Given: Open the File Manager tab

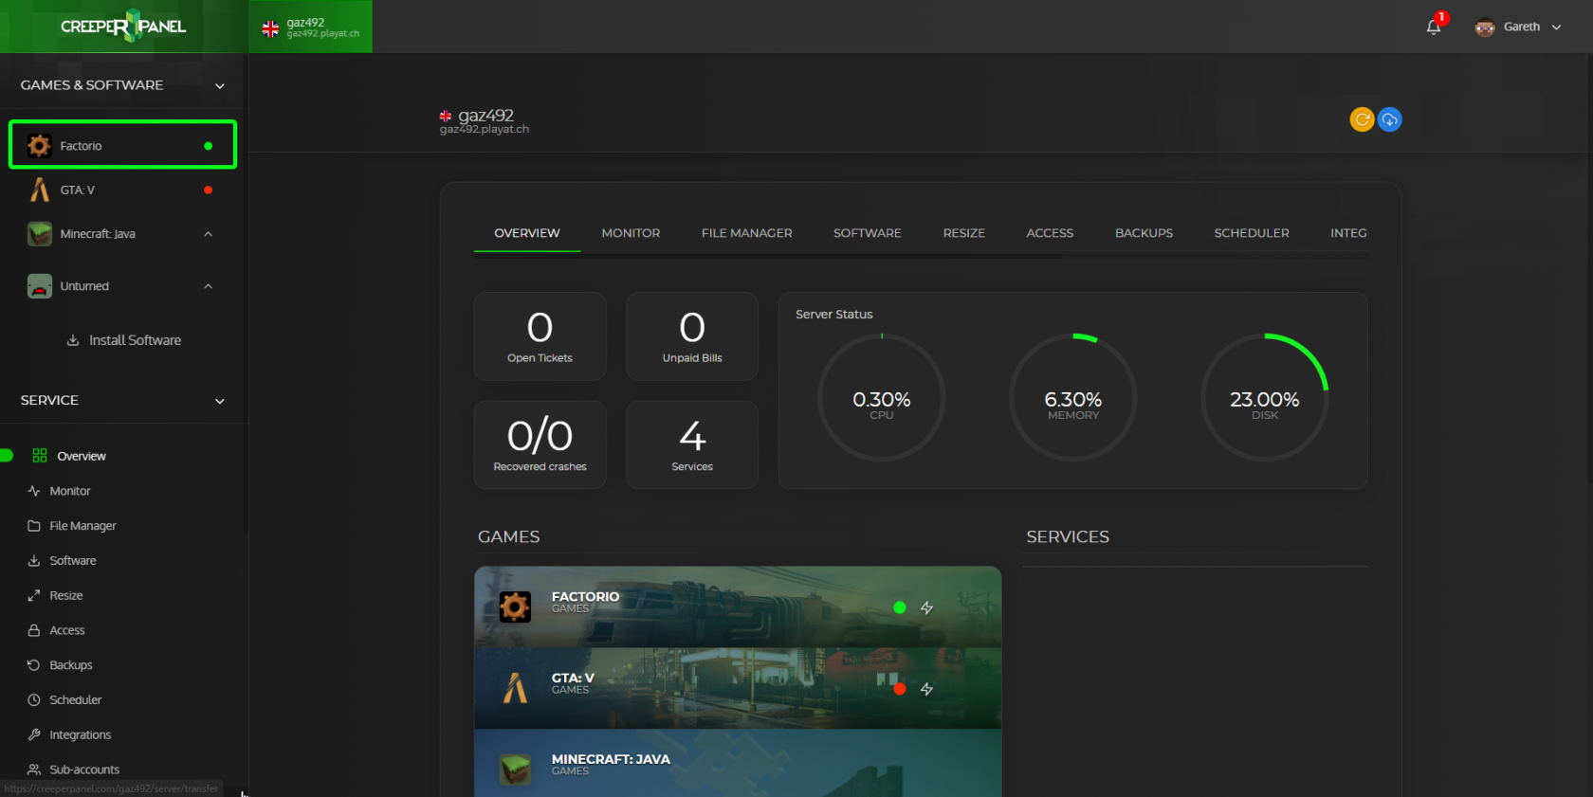Looking at the screenshot, I should tap(747, 233).
